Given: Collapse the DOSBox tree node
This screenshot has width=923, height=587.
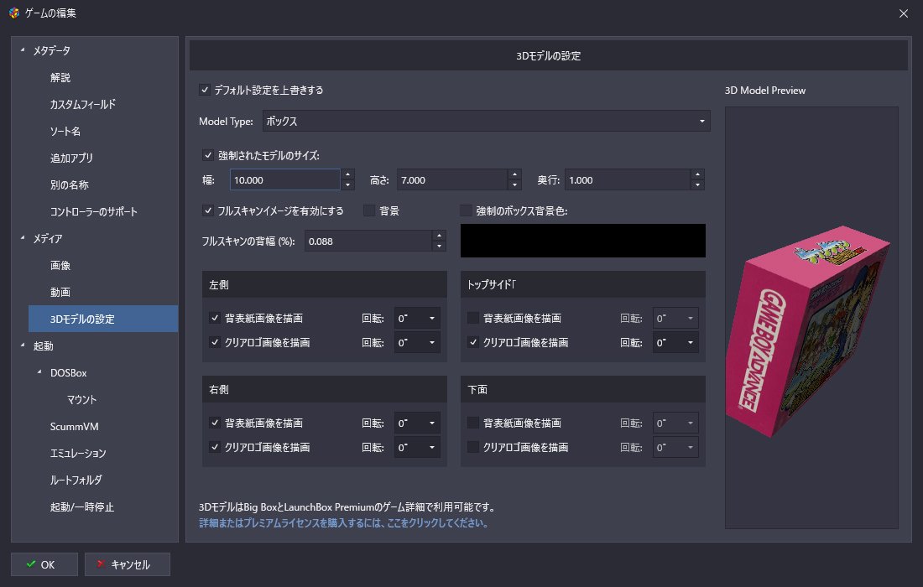Looking at the screenshot, I should pyautogui.click(x=39, y=372).
